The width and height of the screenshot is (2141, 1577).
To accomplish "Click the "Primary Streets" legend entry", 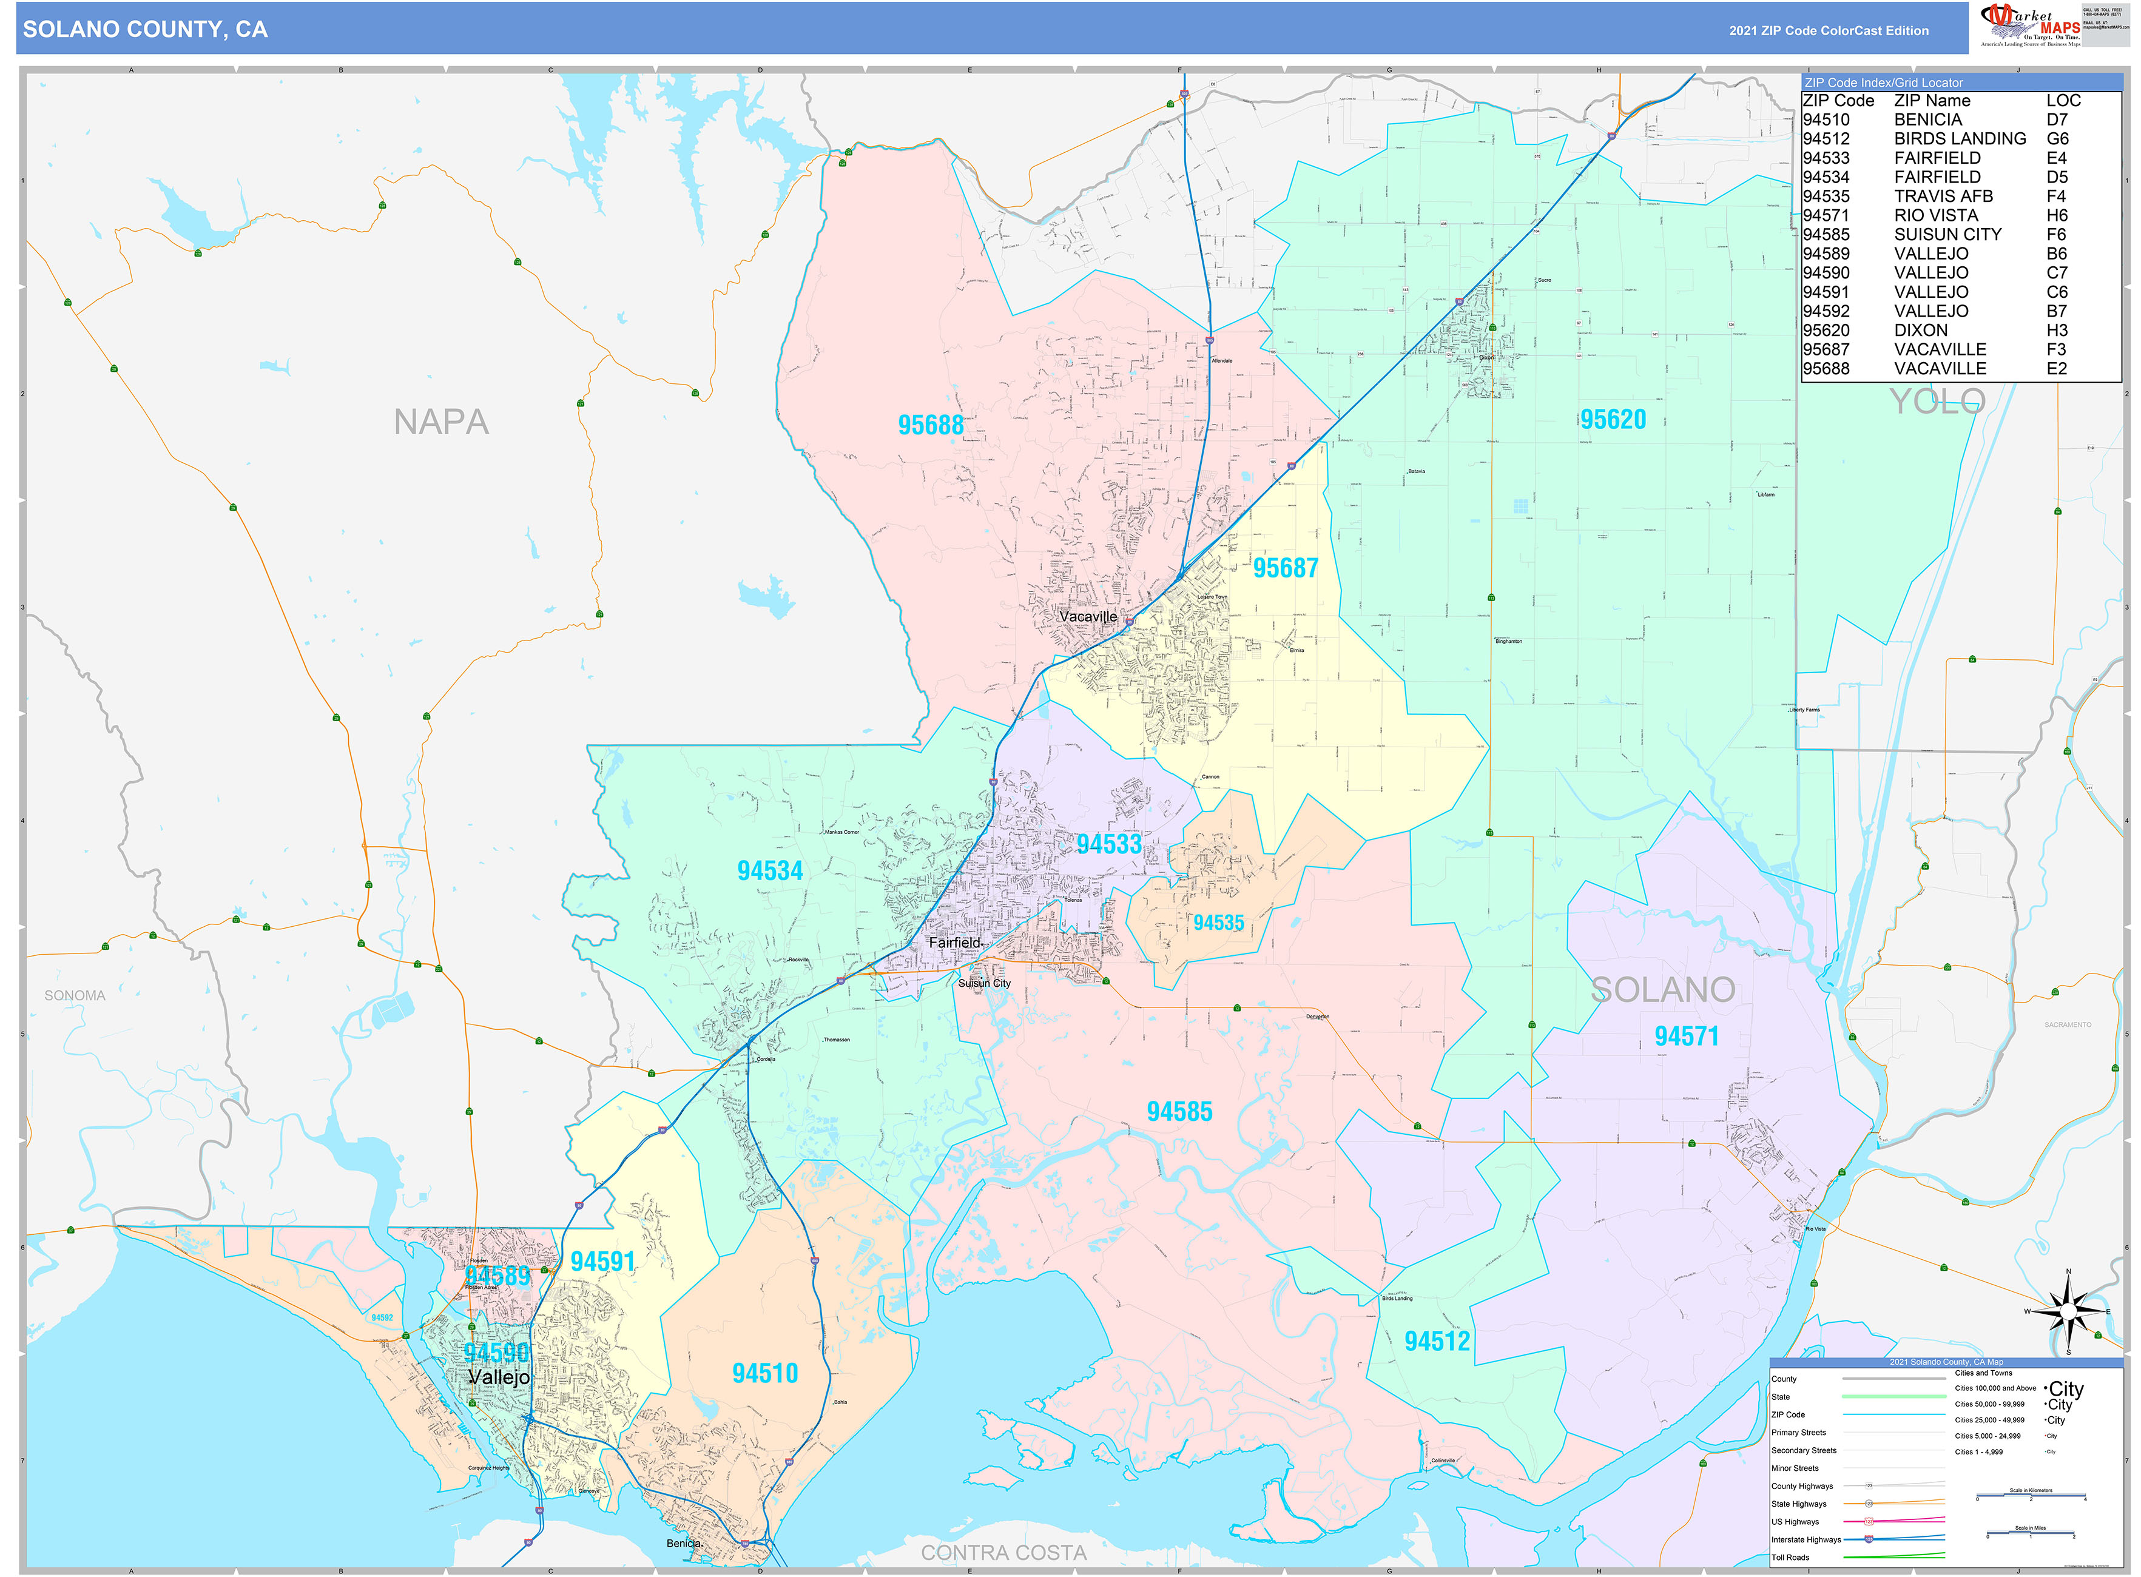I will (x=1858, y=1432).
